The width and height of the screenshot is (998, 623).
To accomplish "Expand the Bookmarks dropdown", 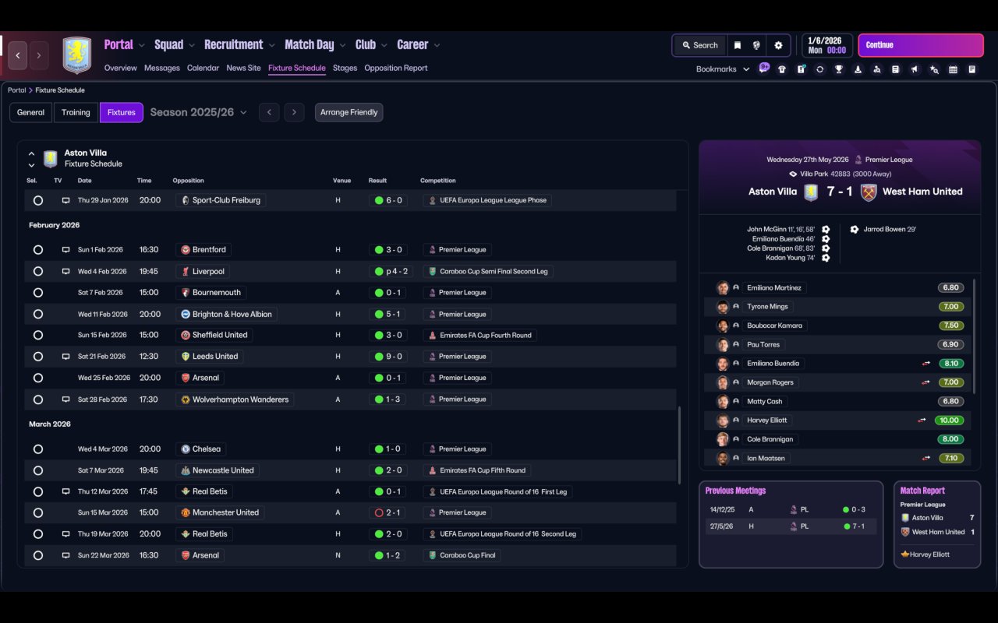I will [723, 69].
